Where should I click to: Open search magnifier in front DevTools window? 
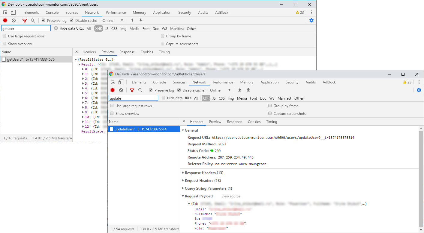[140, 90]
